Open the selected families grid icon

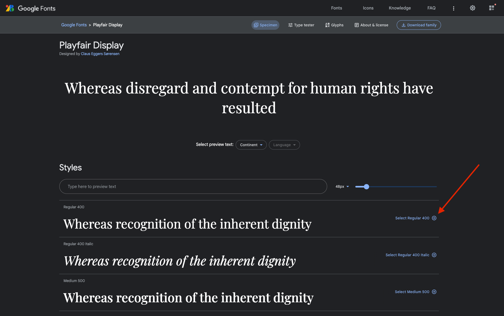[x=492, y=8]
